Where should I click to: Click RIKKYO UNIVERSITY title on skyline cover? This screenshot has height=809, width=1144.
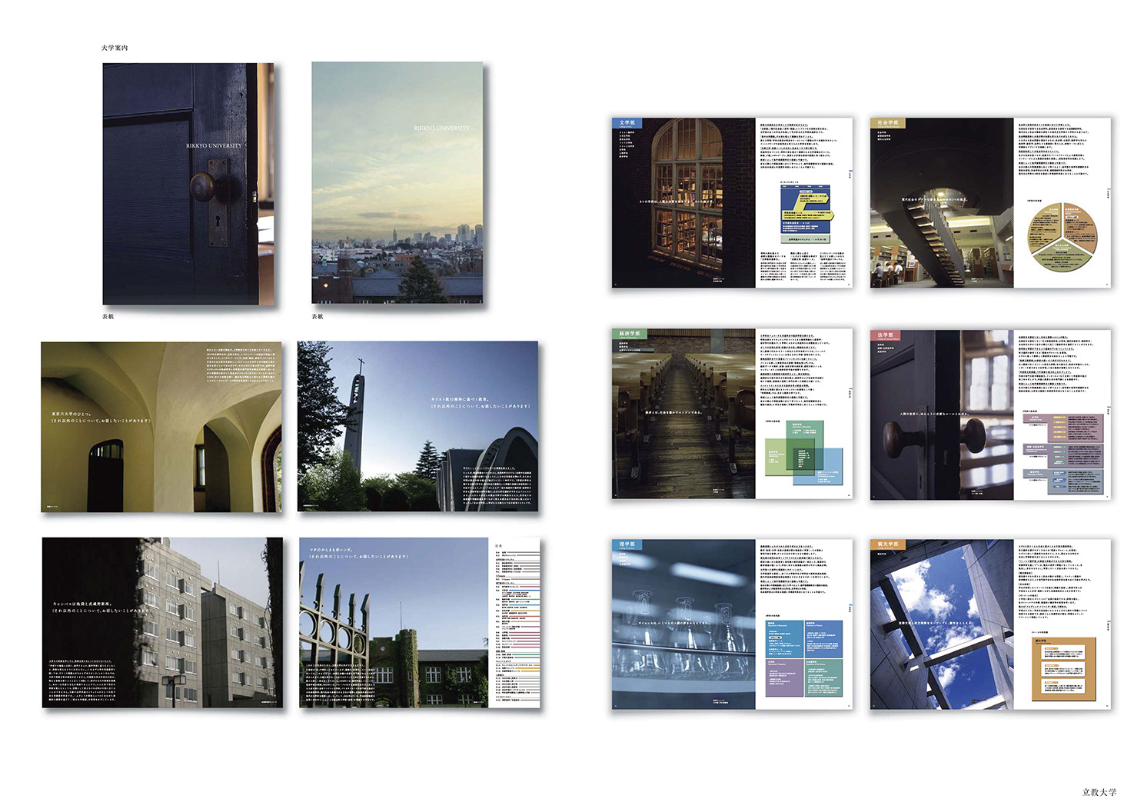pyautogui.click(x=441, y=128)
